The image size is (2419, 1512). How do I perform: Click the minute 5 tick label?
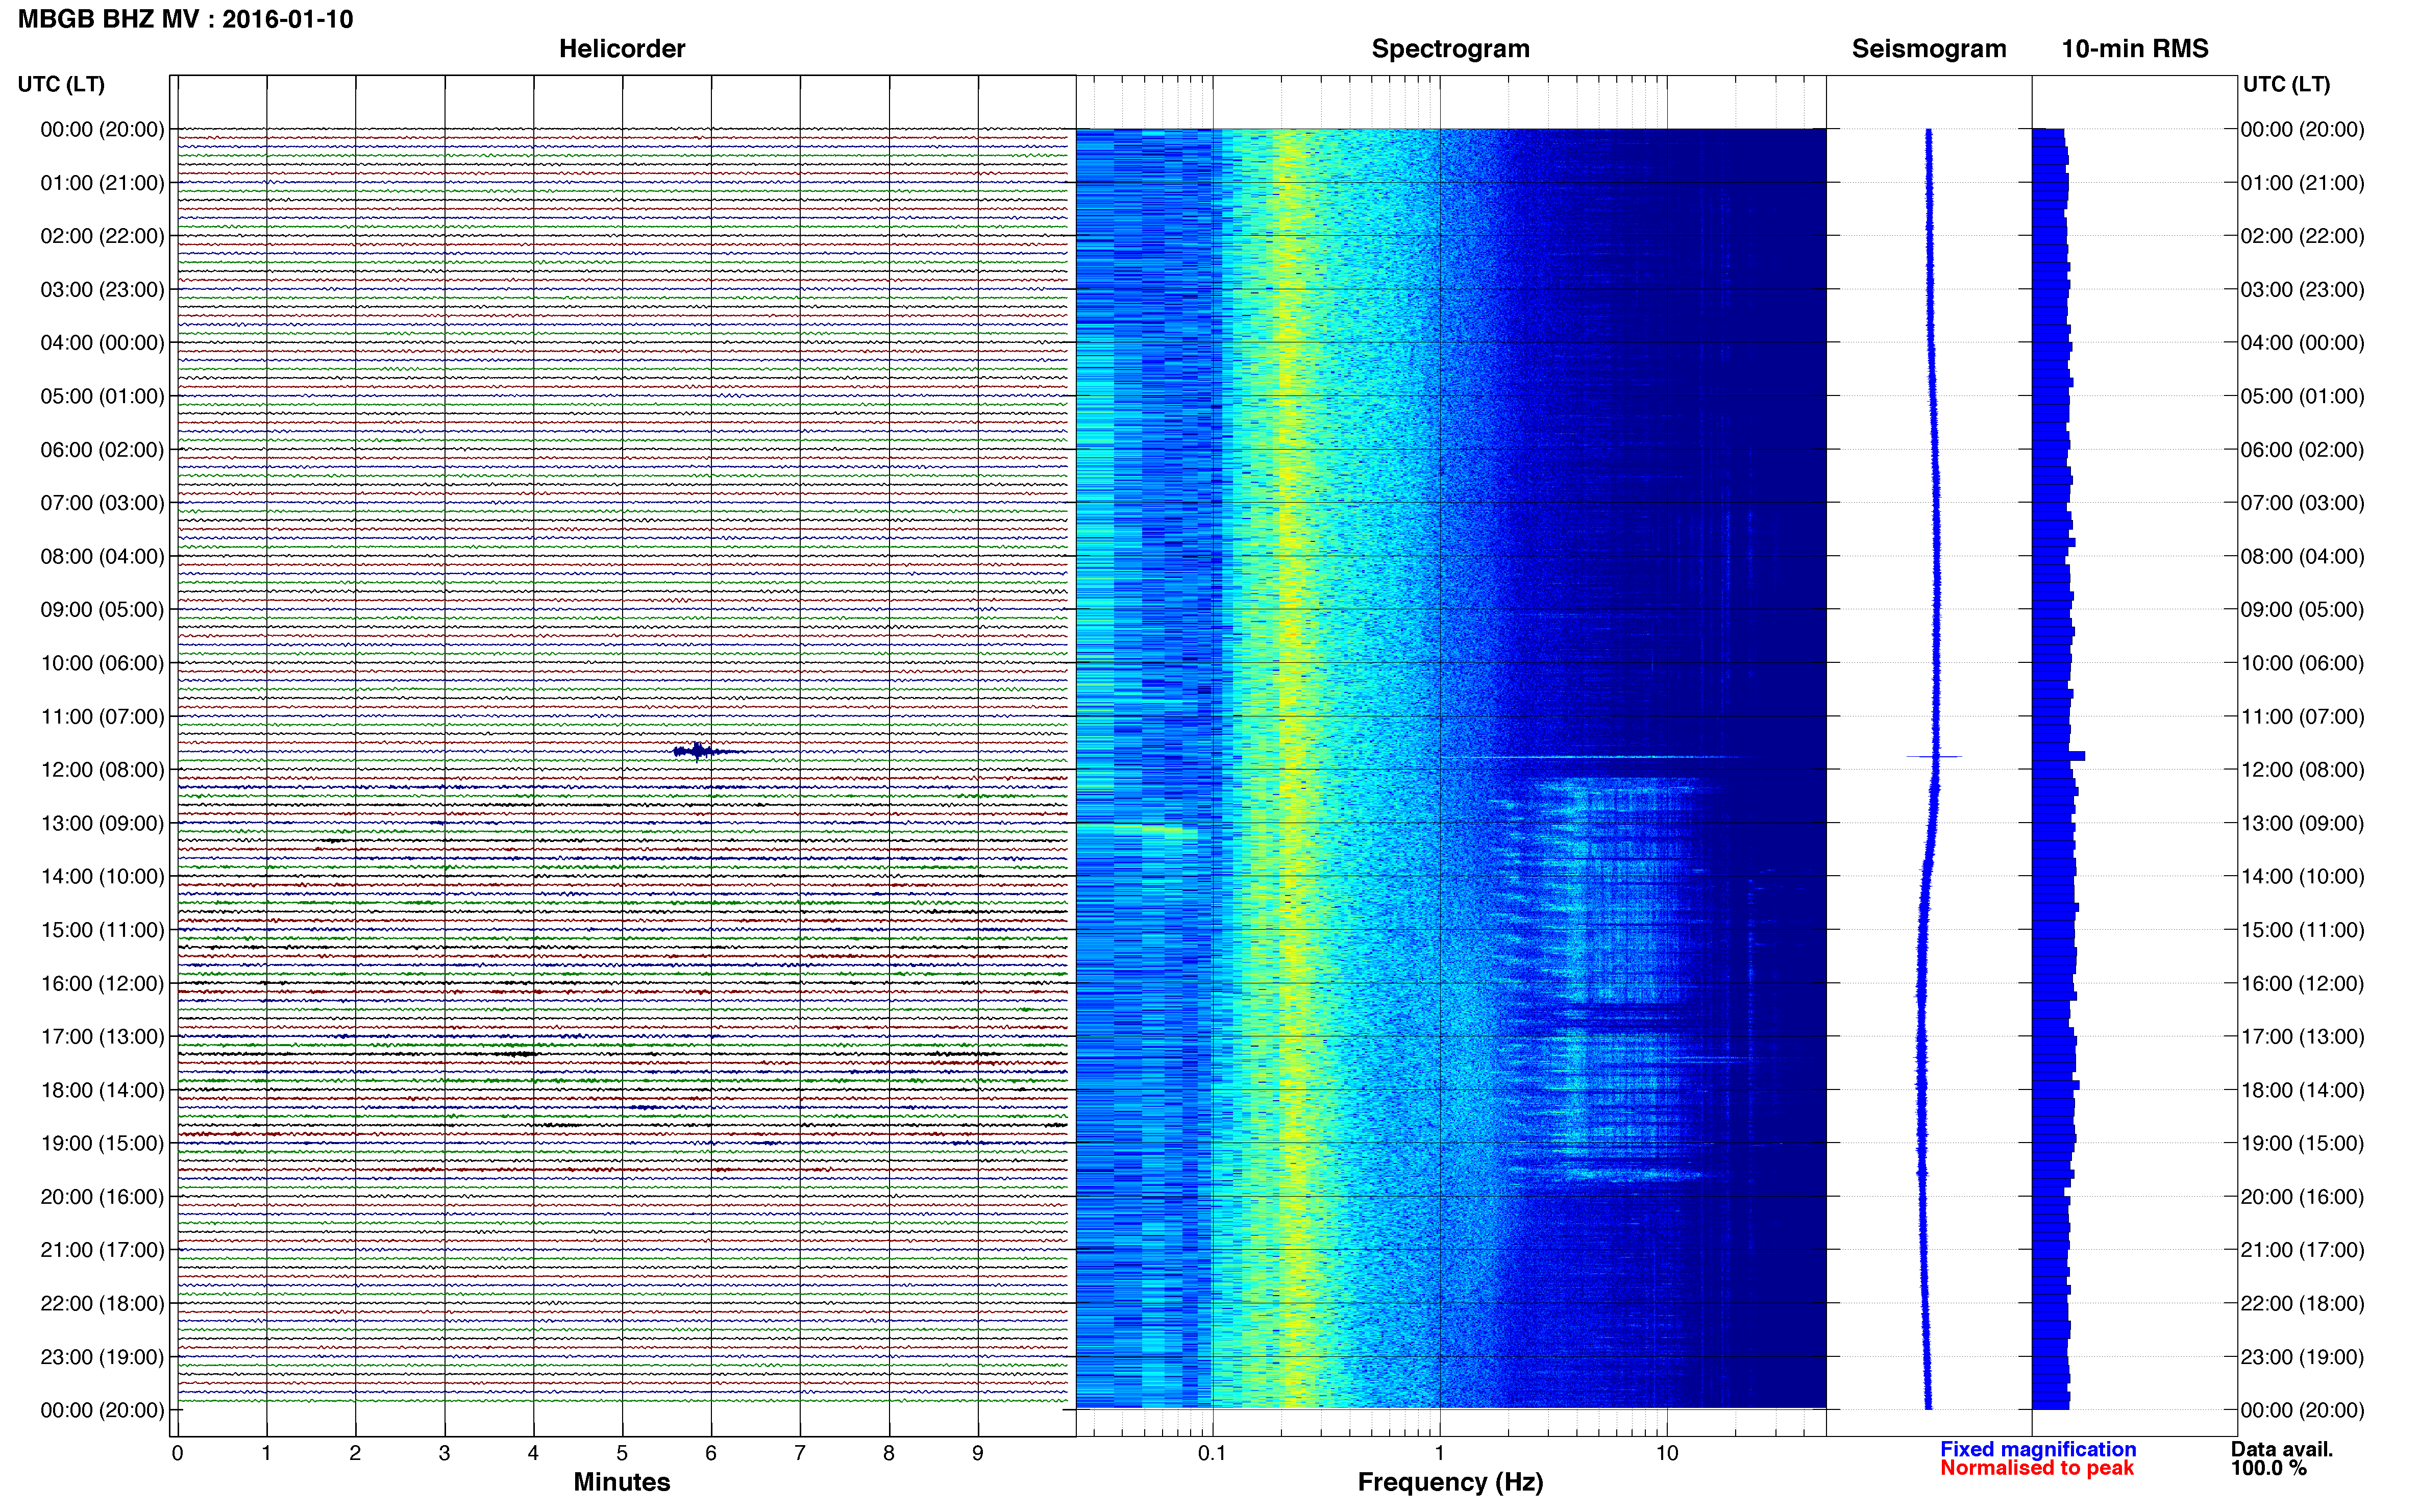622,1453
